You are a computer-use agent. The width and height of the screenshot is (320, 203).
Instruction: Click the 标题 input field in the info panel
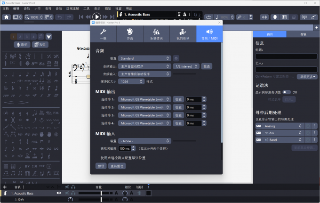[286, 56]
